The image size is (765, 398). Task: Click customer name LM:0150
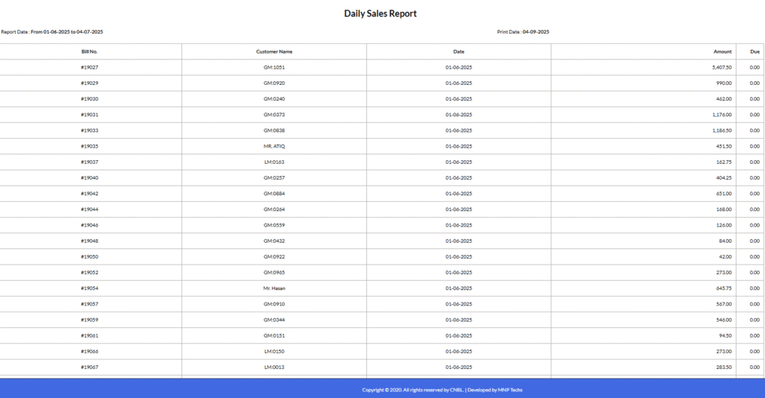[274, 352]
